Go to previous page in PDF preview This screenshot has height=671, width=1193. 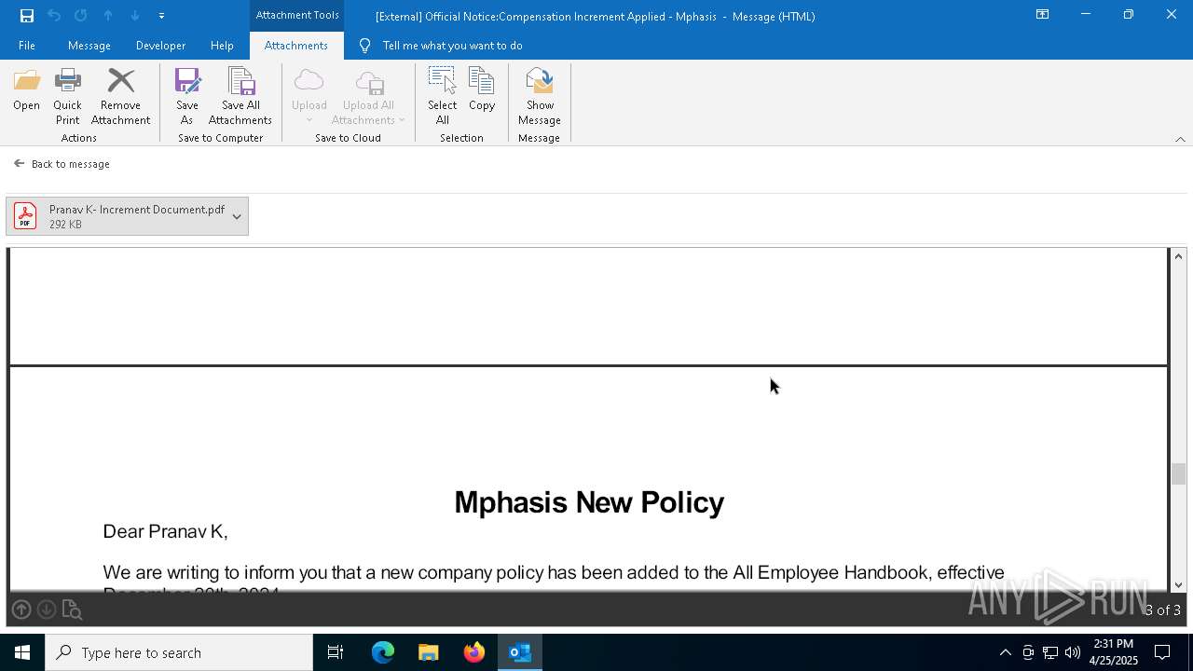pyautogui.click(x=21, y=609)
